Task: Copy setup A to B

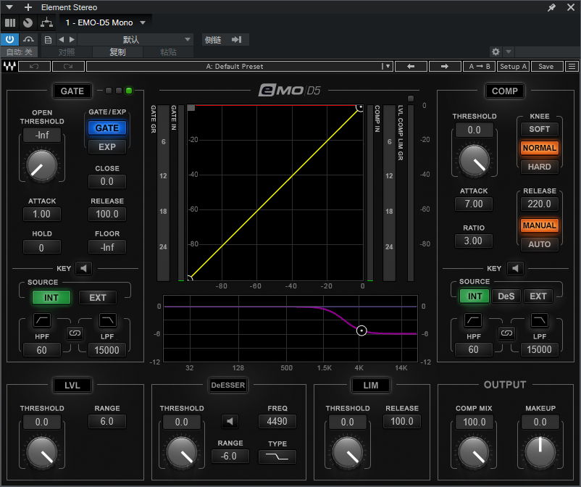Action: point(479,67)
